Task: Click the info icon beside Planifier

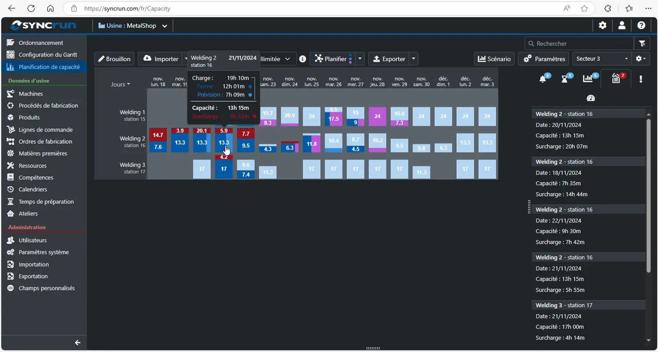Action: [302, 59]
